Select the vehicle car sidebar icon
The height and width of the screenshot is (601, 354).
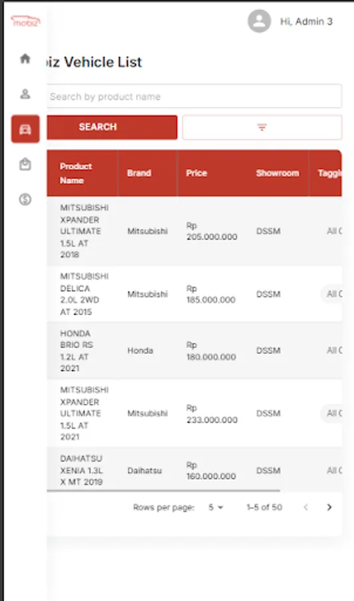[25, 129]
